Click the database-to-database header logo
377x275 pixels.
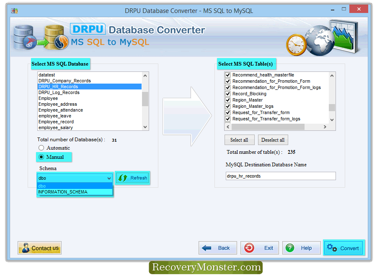[41, 37]
